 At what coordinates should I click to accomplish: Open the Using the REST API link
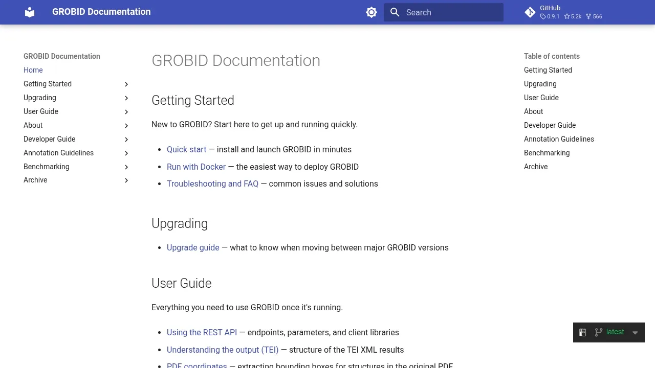click(202, 332)
